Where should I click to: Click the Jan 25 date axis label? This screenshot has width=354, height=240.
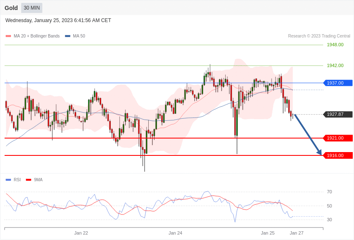[268, 233]
